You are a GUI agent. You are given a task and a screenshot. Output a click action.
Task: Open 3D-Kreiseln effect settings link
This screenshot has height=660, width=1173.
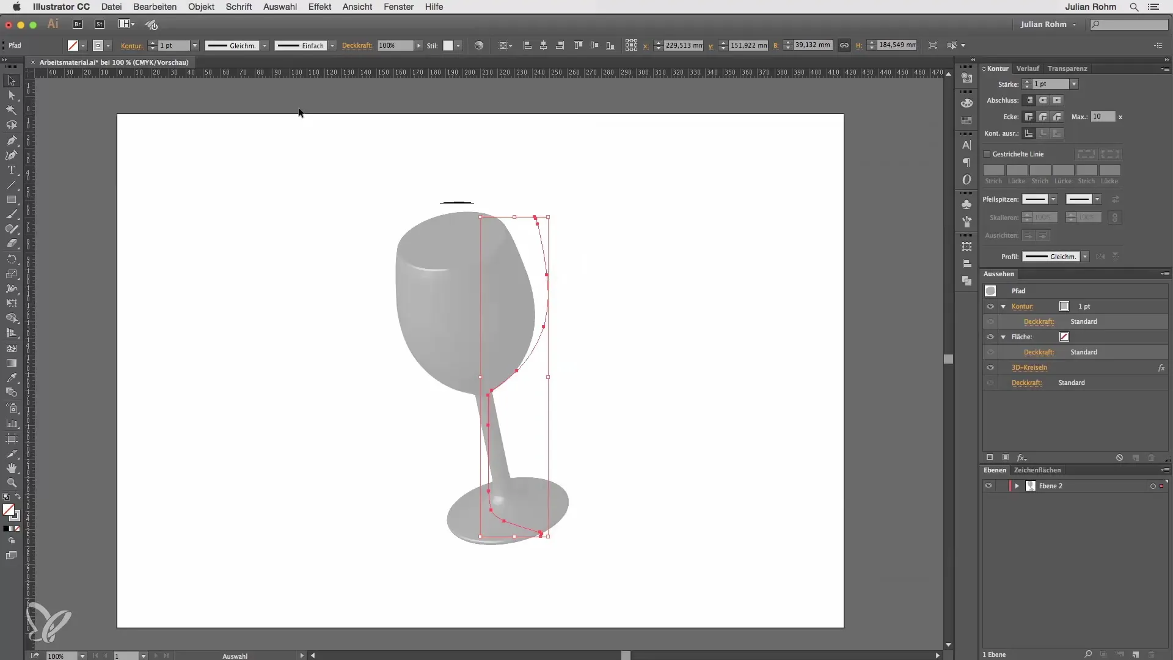tap(1029, 367)
